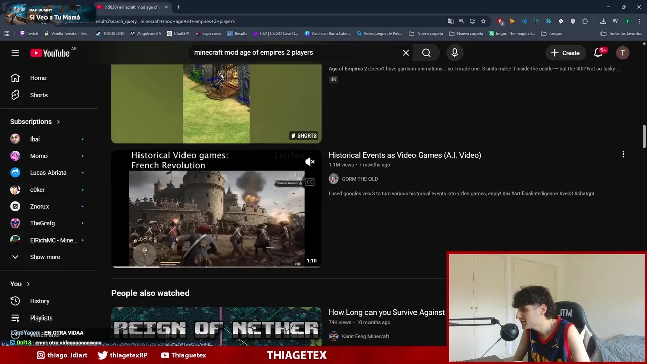This screenshot has width=647, height=364.
Task: Open the AngulismoTV bookmark
Action: [x=146, y=34]
